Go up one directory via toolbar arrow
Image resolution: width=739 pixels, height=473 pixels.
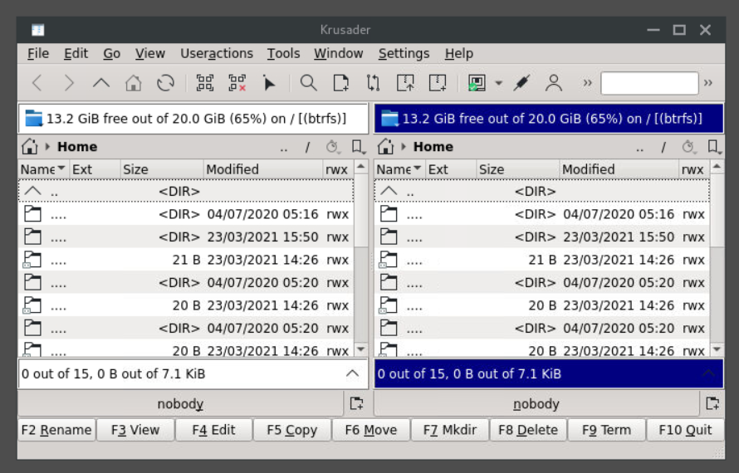pyautogui.click(x=100, y=83)
